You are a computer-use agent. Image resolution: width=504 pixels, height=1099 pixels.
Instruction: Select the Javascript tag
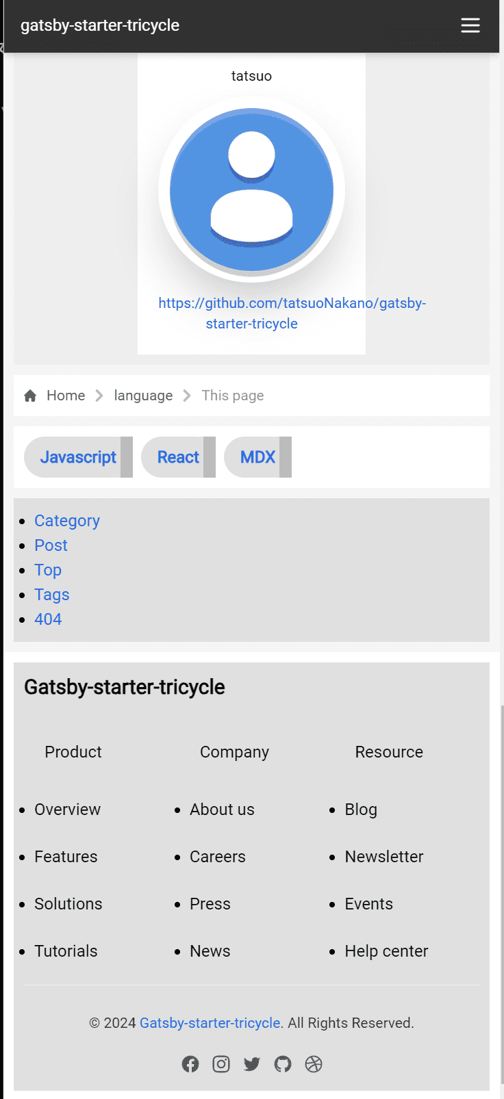pyautogui.click(x=78, y=457)
